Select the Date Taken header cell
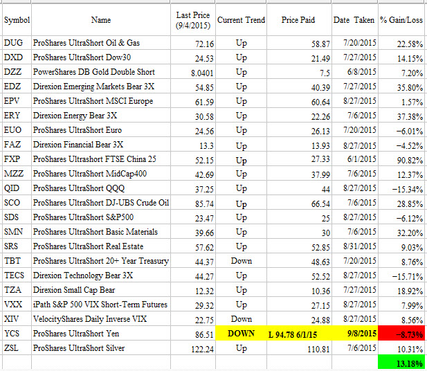This screenshot has height=371, width=427. pyautogui.click(x=354, y=19)
